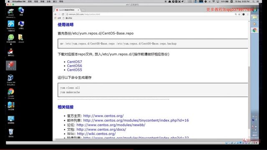Open the Recycle Bin

(11, 133)
